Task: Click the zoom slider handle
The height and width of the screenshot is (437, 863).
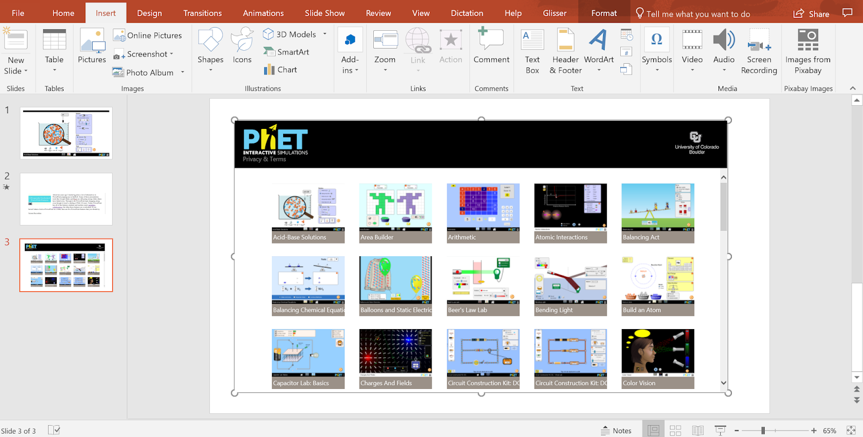Action: coord(763,431)
